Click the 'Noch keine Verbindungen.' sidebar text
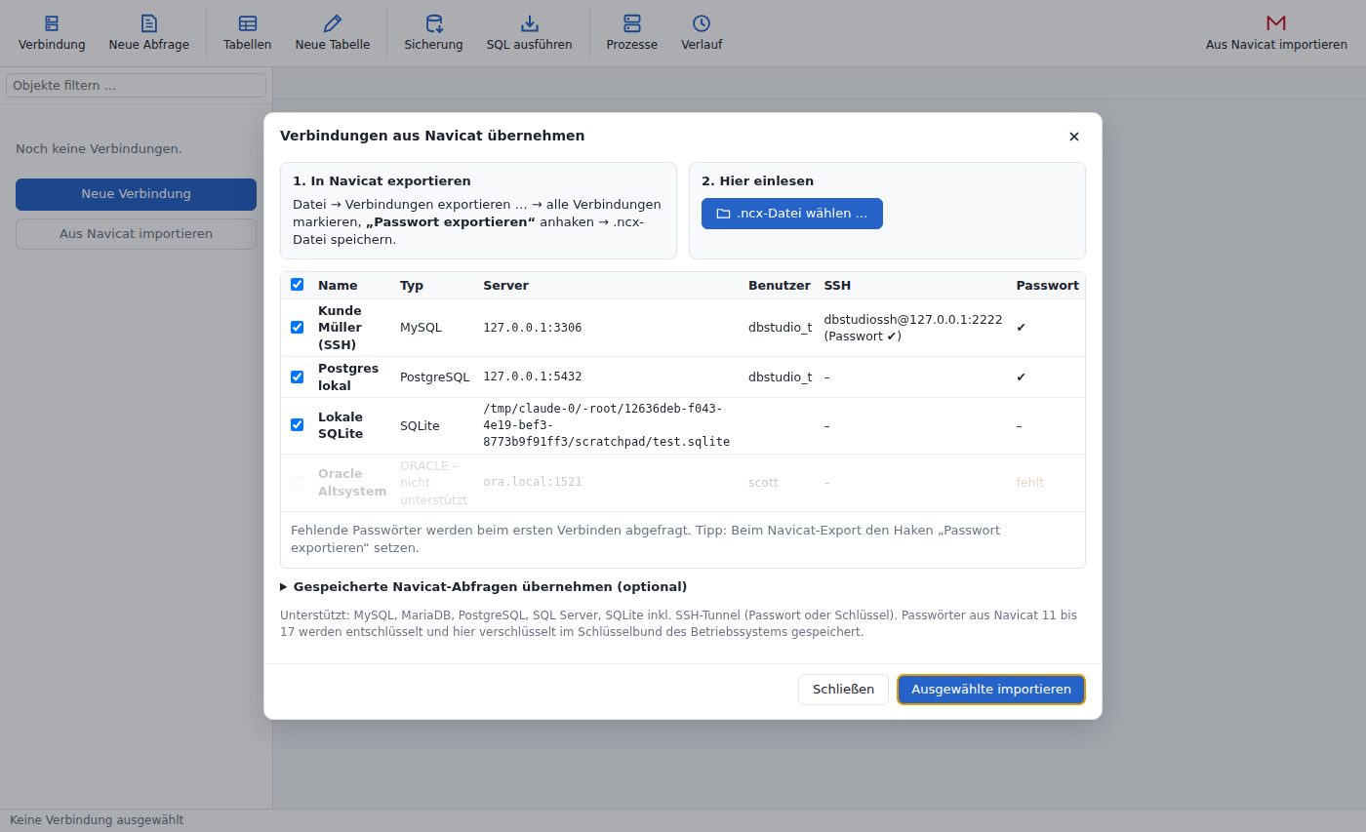 click(x=99, y=149)
